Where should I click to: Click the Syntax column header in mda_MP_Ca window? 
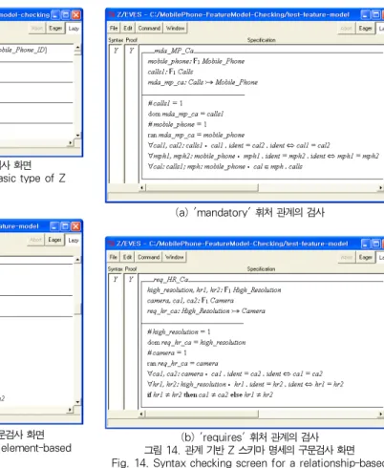pyautogui.click(x=116, y=40)
